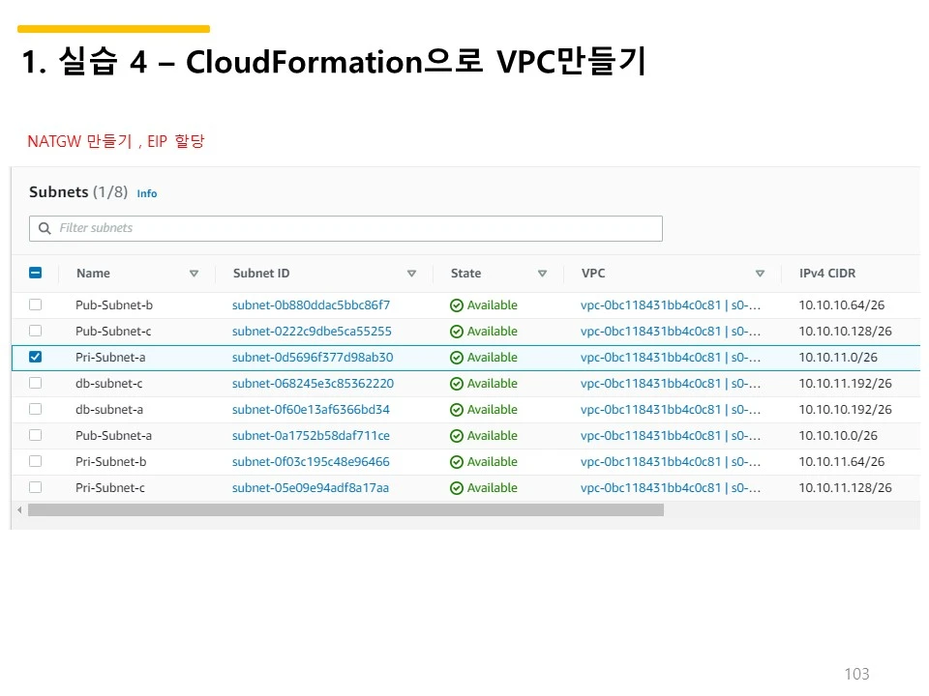
Task: Open the VPC link in Pub-Subnet-b row
Action: (670, 305)
